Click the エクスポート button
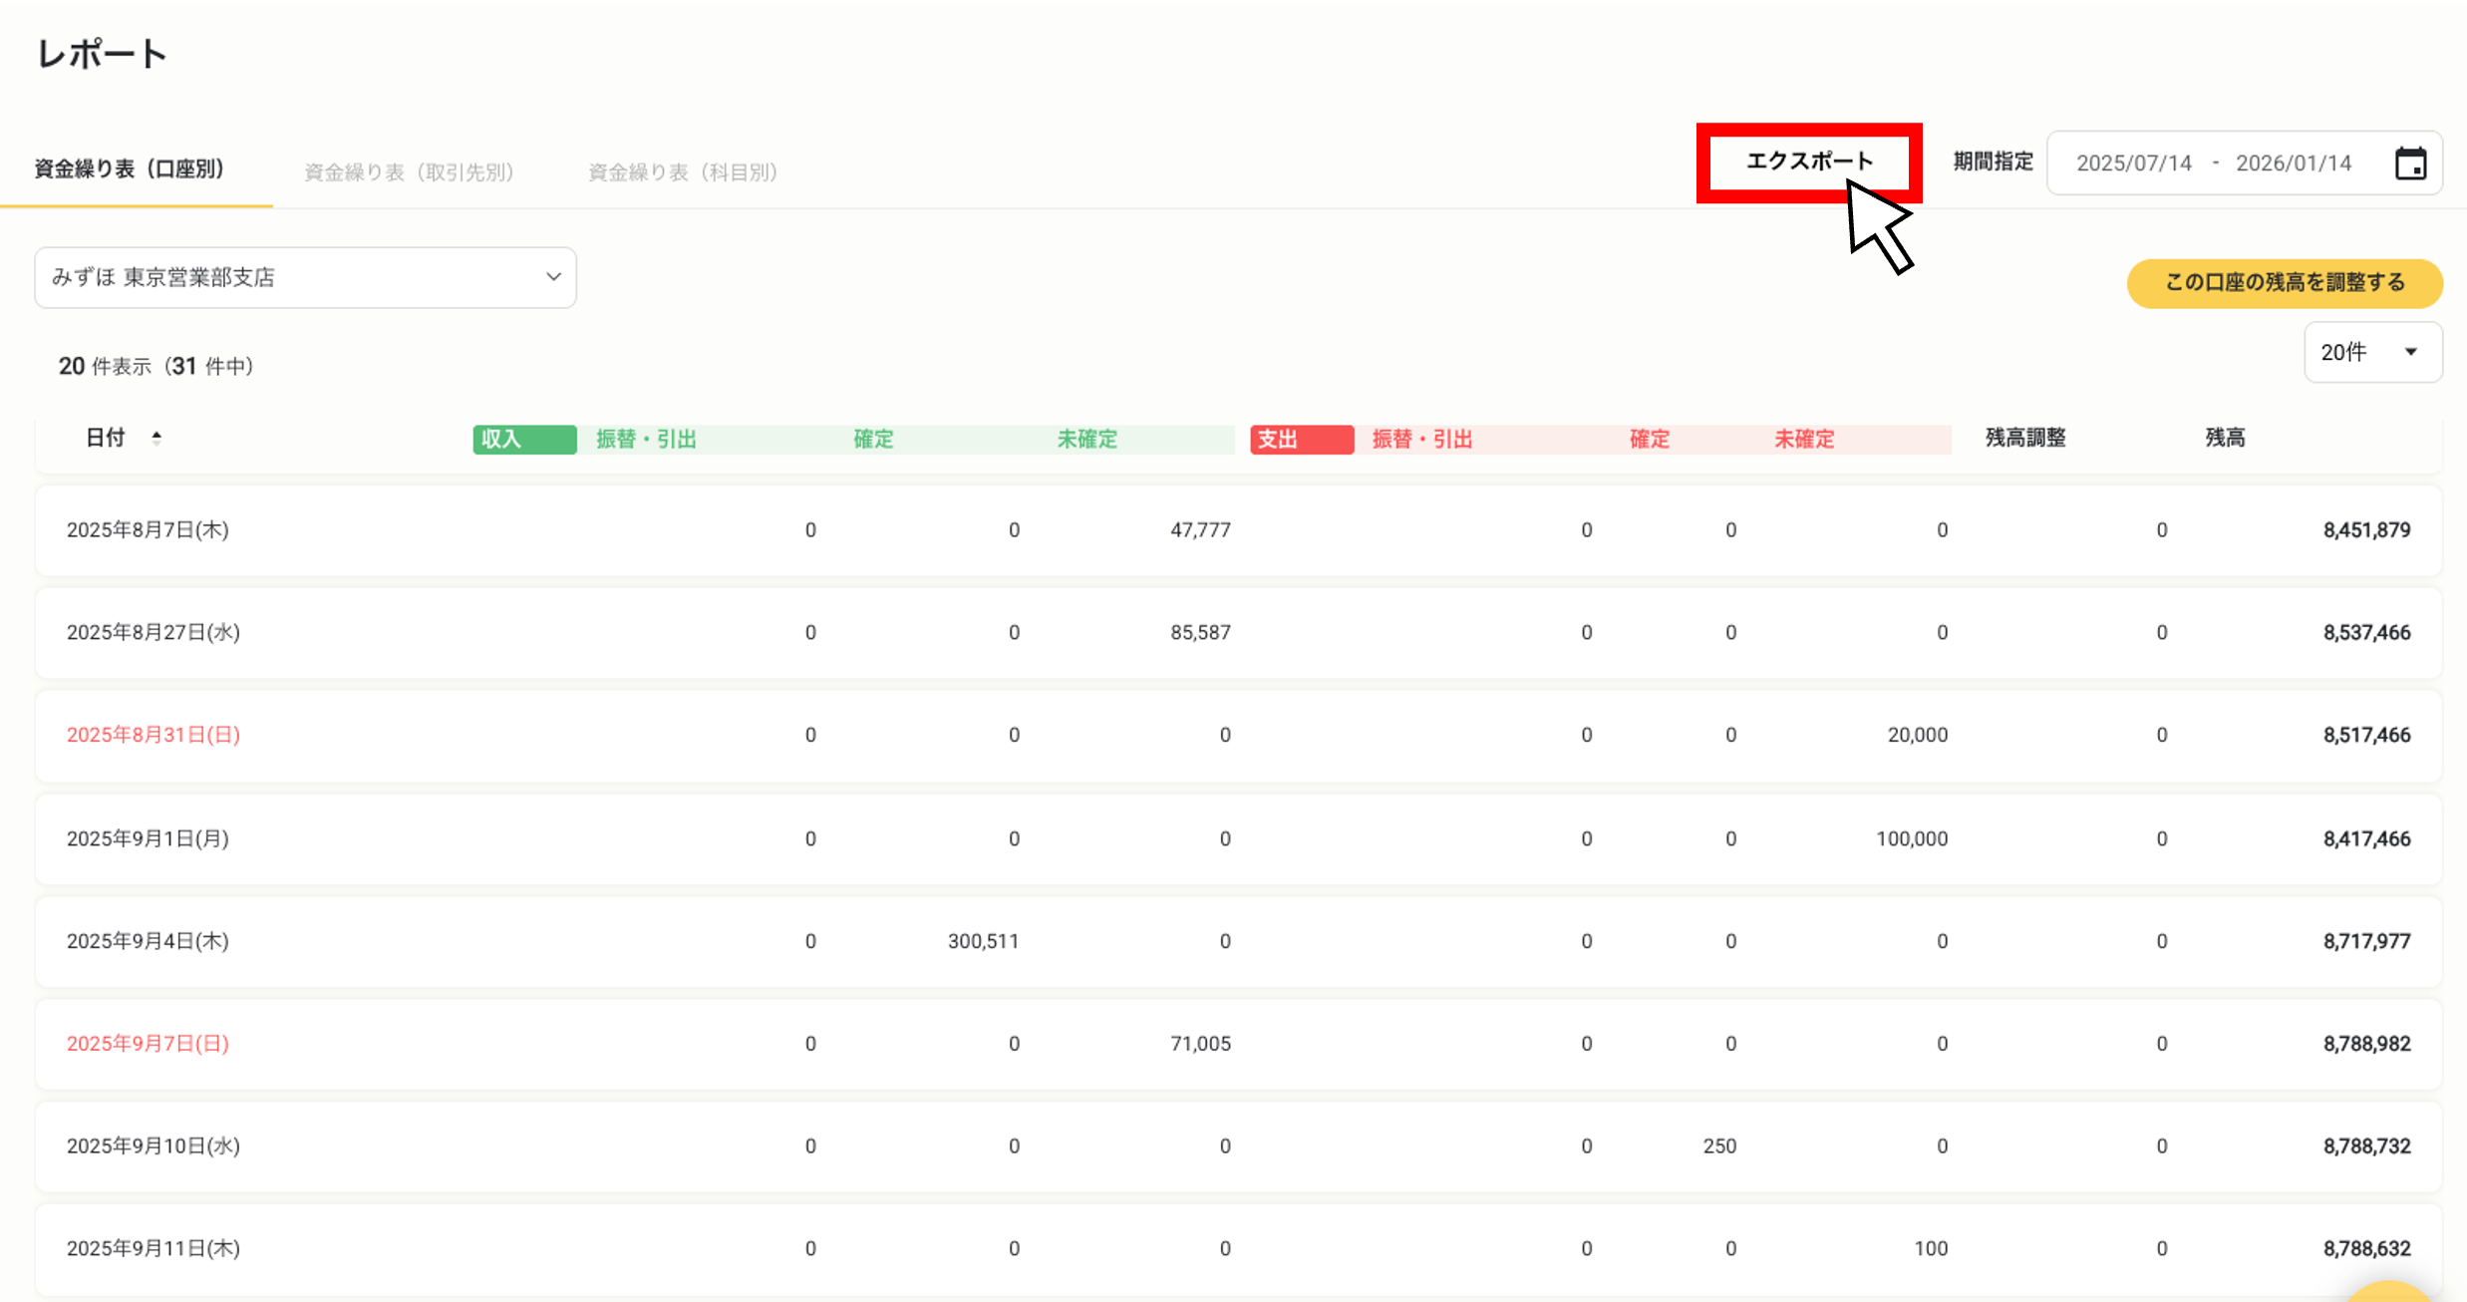 pyautogui.click(x=1808, y=163)
